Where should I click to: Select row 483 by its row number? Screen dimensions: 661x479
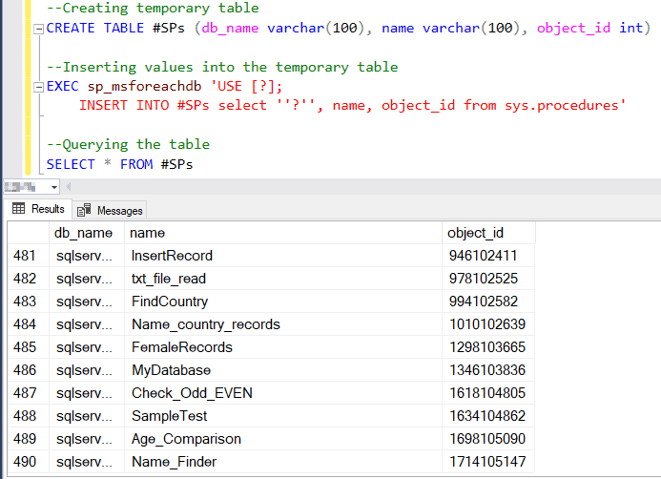point(29,302)
